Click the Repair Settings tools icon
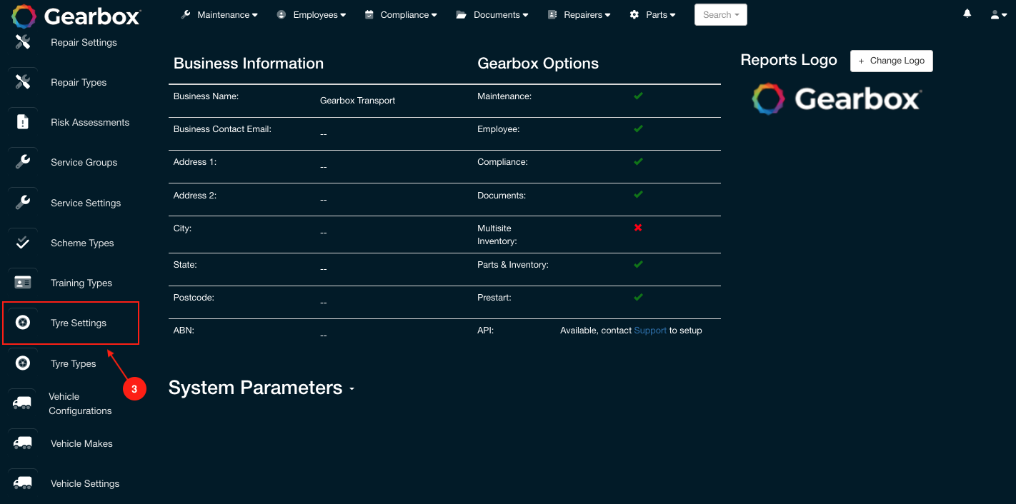Image resolution: width=1016 pixels, height=504 pixels. [x=23, y=42]
